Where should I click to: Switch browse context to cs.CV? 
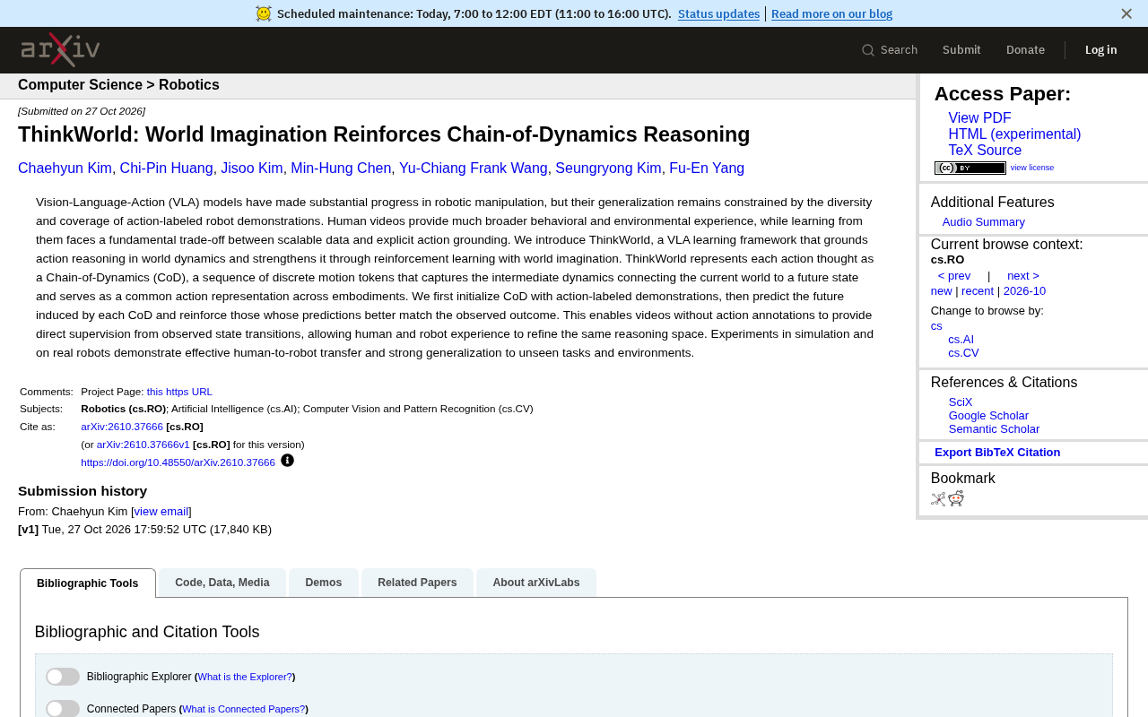pos(963,353)
